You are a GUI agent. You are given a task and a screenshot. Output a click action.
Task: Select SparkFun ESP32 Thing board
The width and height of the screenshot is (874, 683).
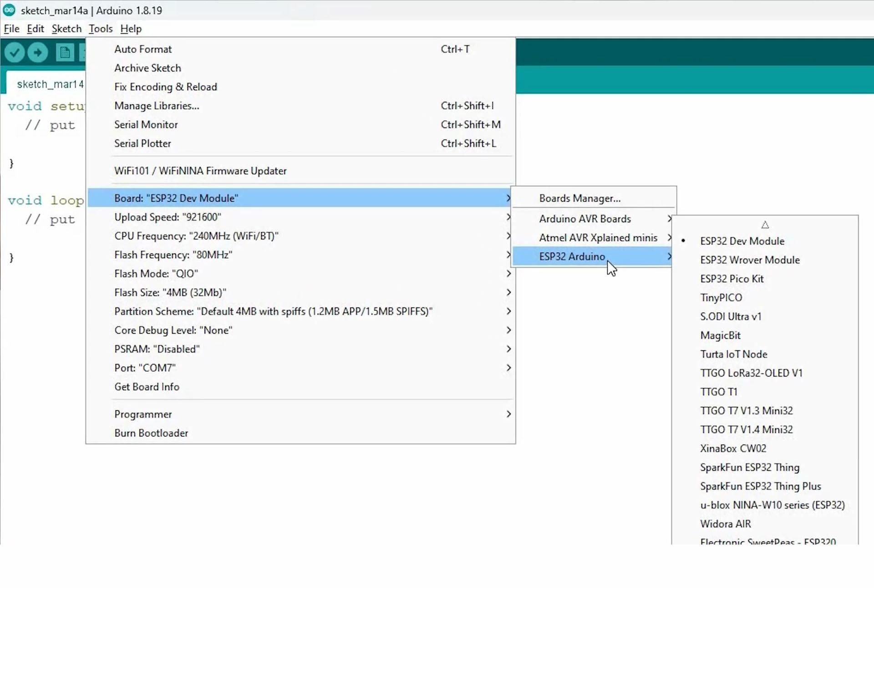click(765, 468)
